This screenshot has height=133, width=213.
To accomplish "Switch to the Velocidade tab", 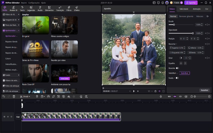I will click(184, 9).
